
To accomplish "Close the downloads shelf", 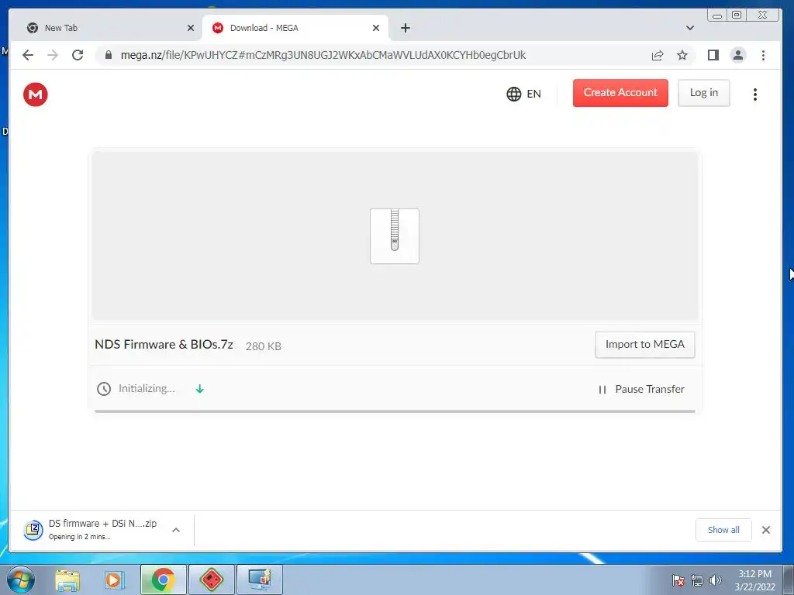I will point(765,530).
